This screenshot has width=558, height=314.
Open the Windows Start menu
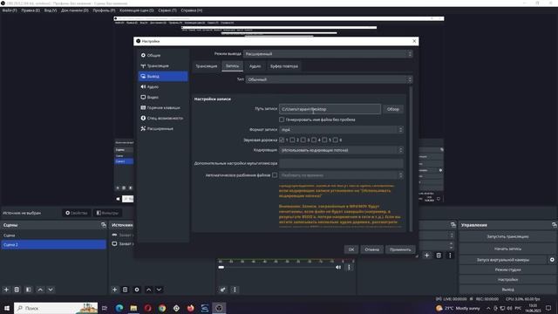(x=6, y=308)
